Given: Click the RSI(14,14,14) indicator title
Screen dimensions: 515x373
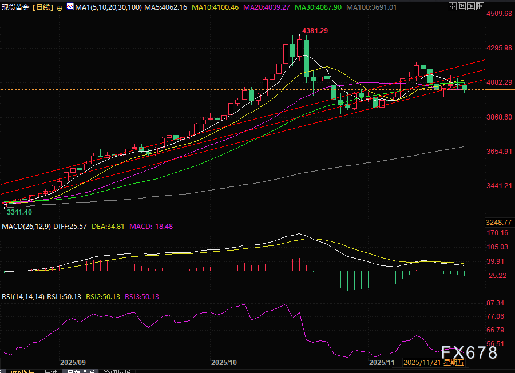Looking at the screenshot, I should point(23,296).
